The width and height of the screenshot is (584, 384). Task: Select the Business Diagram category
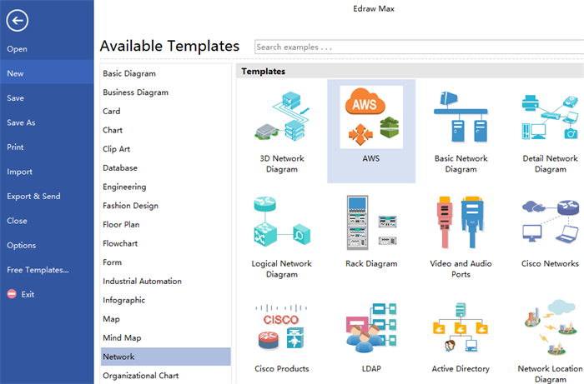click(135, 92)
